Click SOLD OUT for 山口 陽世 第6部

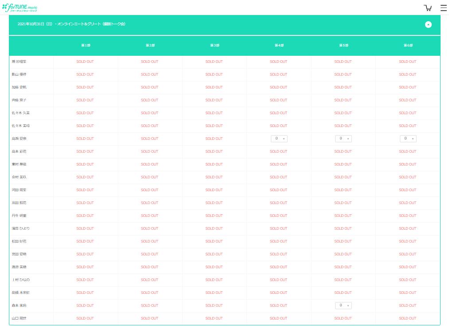407,319
